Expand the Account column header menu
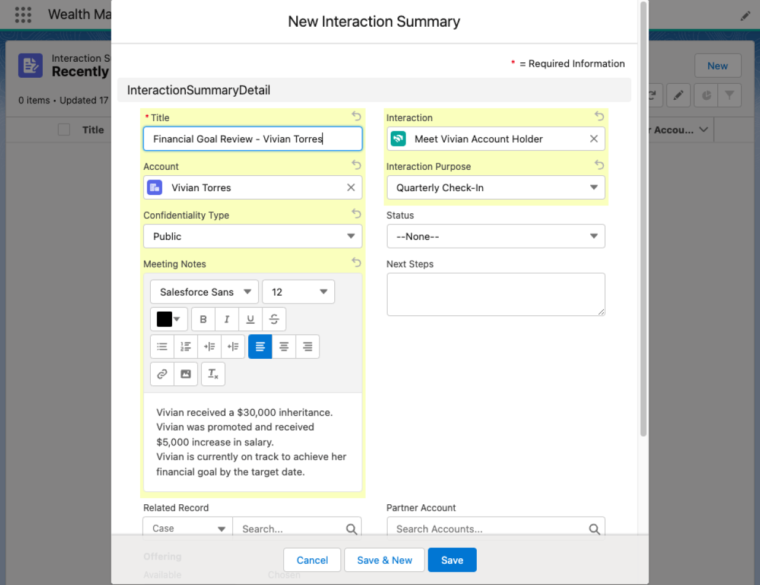This screenshot has height=585, width=760. pos(704,129)
